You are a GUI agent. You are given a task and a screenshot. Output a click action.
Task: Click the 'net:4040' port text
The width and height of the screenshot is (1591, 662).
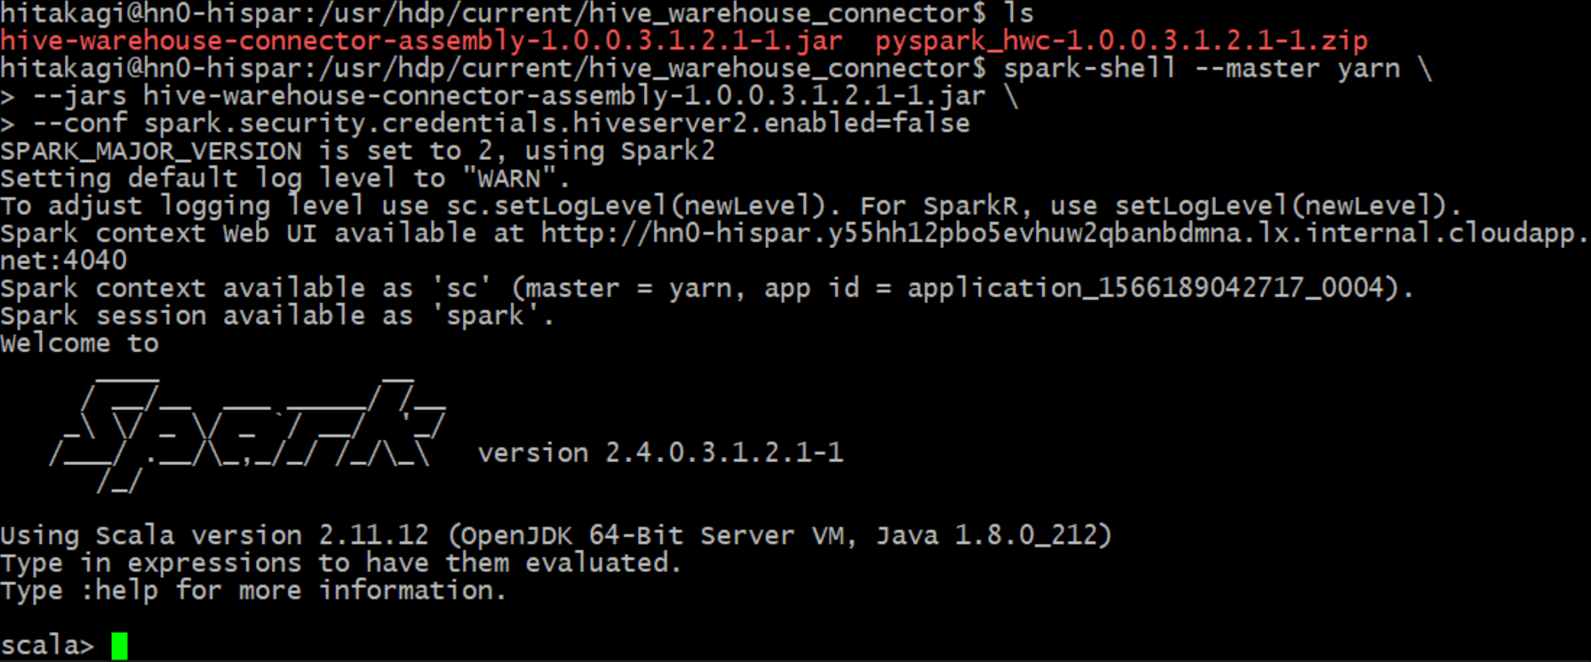point(64,261)
